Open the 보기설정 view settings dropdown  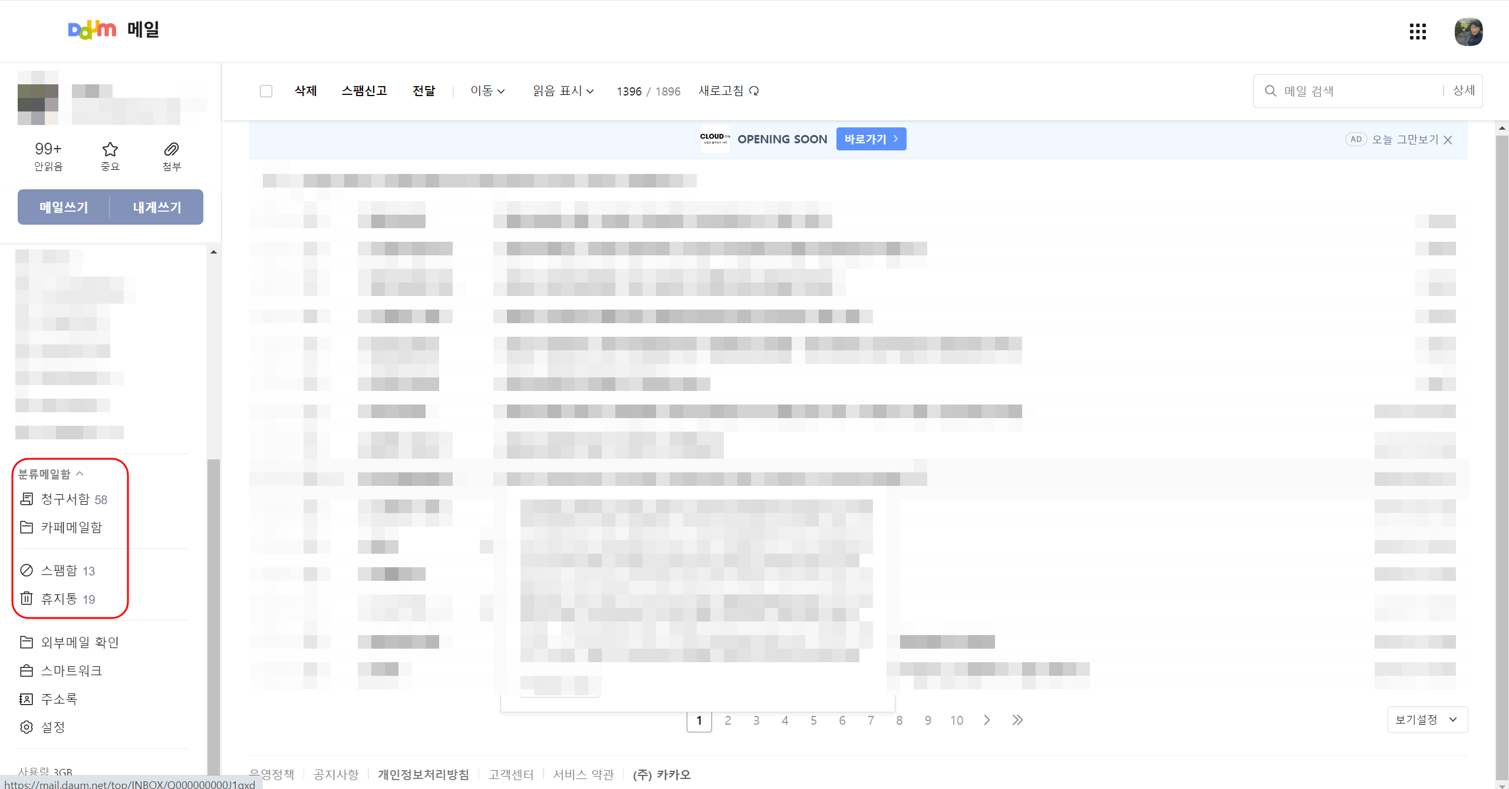[x=1427, y=719]
